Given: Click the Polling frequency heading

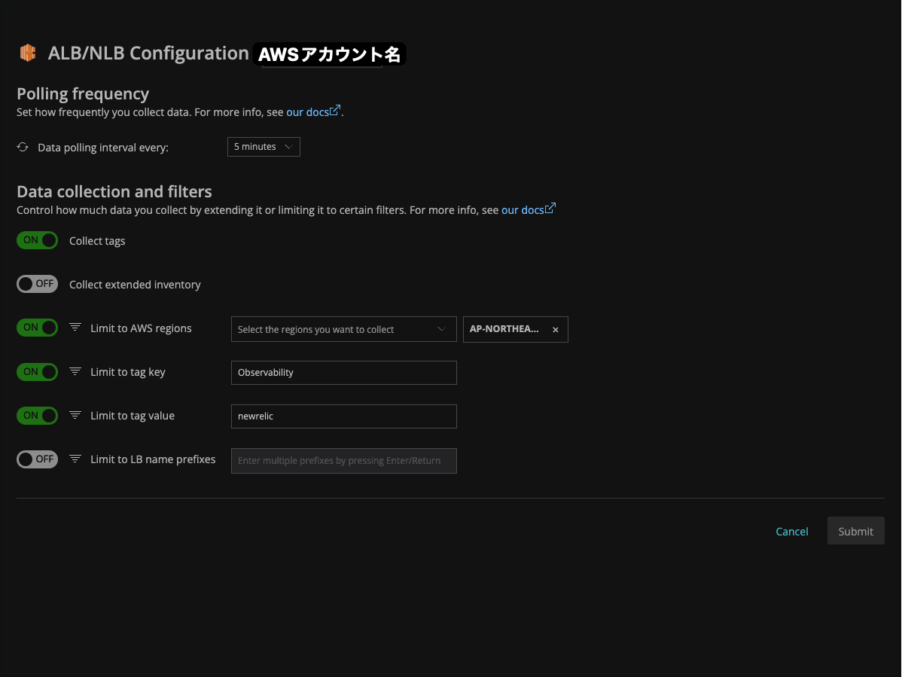Looking at the screenshot, I should pyautogui.click(x=83, y=93).
